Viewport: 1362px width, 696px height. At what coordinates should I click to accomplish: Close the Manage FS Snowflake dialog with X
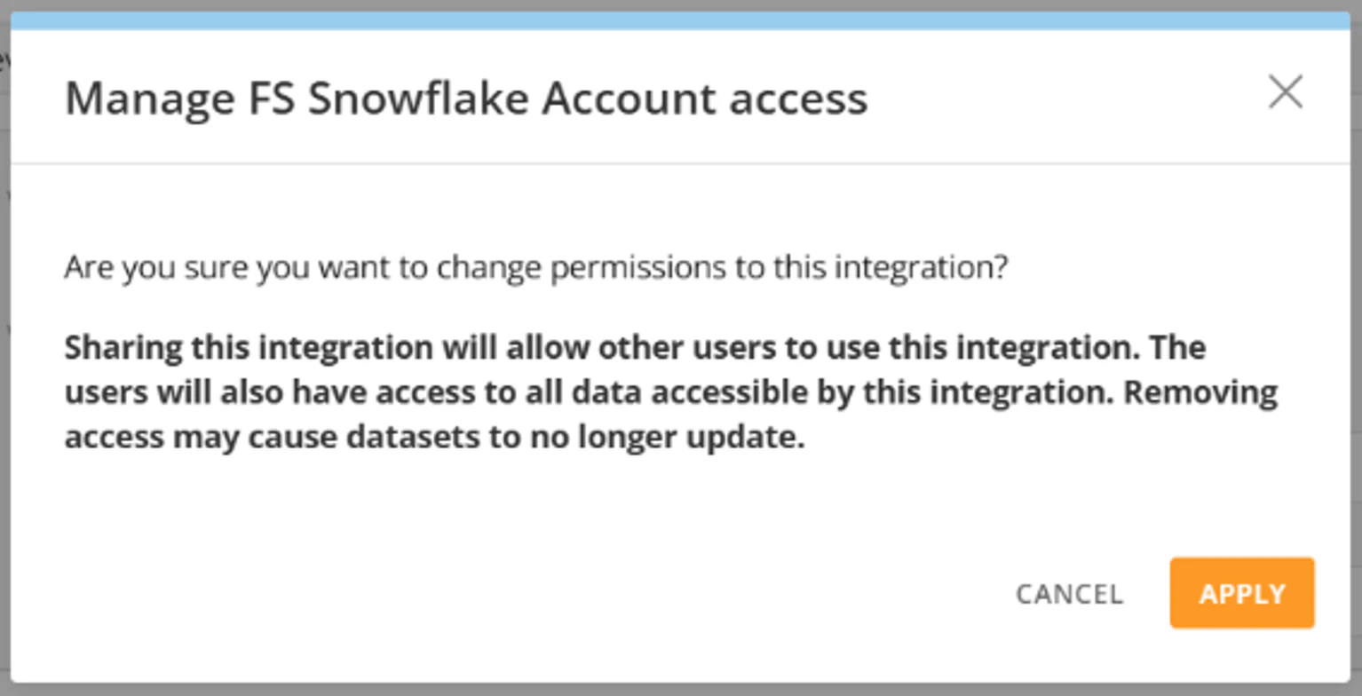(1285, 93)
